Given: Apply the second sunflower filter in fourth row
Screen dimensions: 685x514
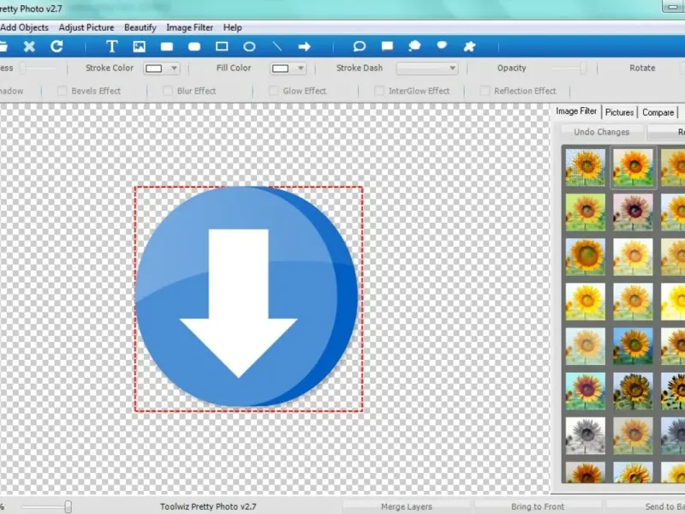Looking at the screenshot, I should tap(633, 302).
